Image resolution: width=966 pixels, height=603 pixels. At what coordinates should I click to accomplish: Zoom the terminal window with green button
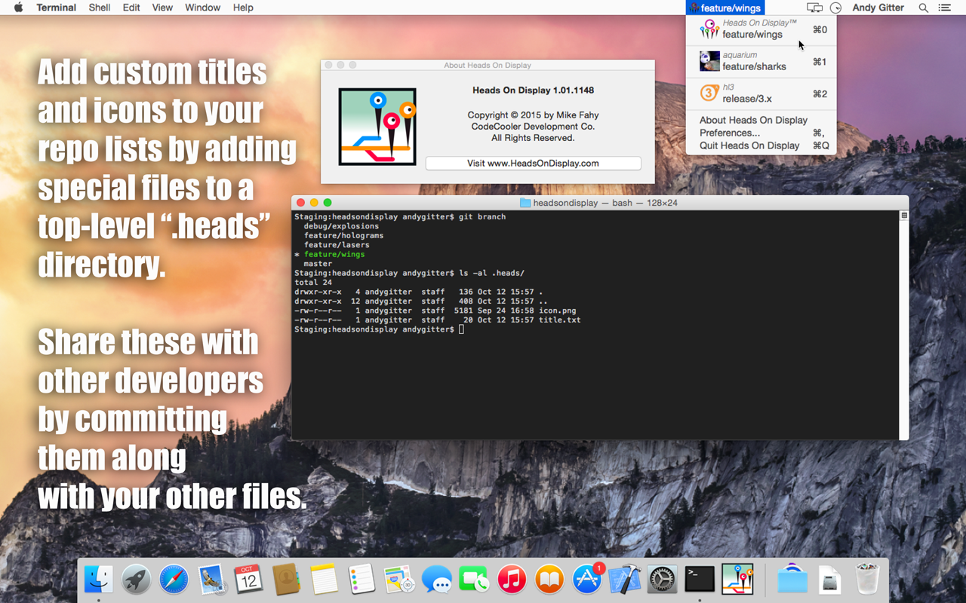[x=328, y=203]
